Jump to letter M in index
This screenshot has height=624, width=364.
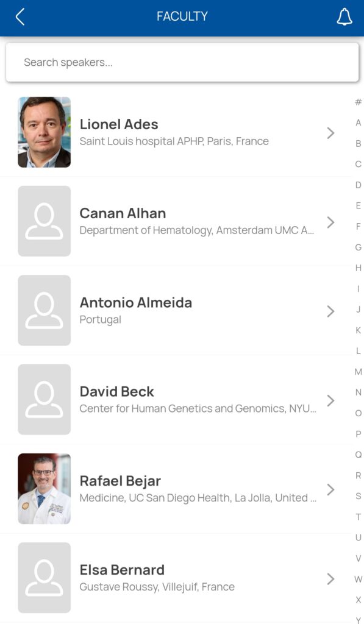coord(358,372)
